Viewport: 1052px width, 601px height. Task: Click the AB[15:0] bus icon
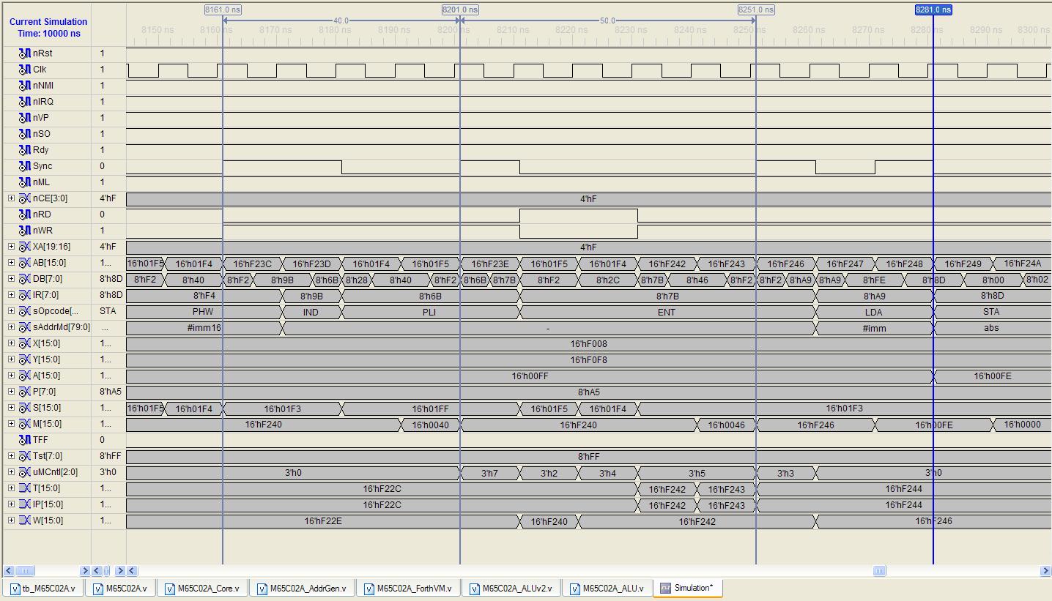click(x=25, y=263)
